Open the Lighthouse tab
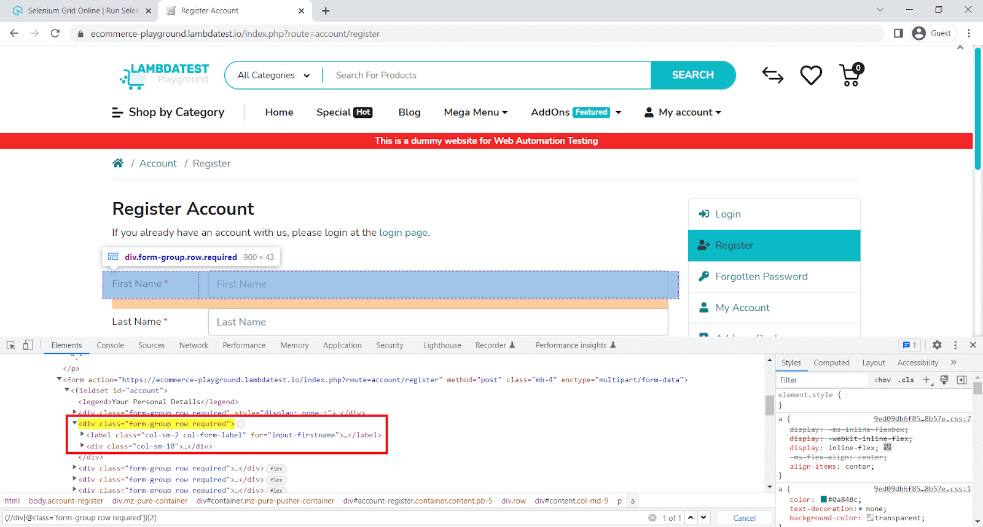Screen dimensions: 983x527 coord(442,345)
